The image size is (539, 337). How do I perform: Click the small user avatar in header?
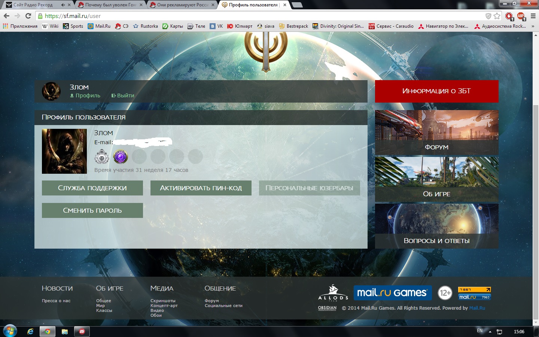(51, 91)
